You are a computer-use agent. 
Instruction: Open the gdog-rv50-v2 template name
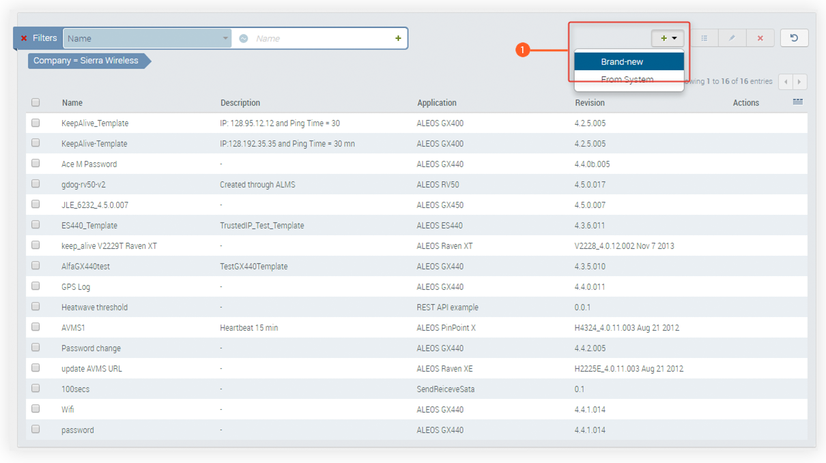coord(83,185)
